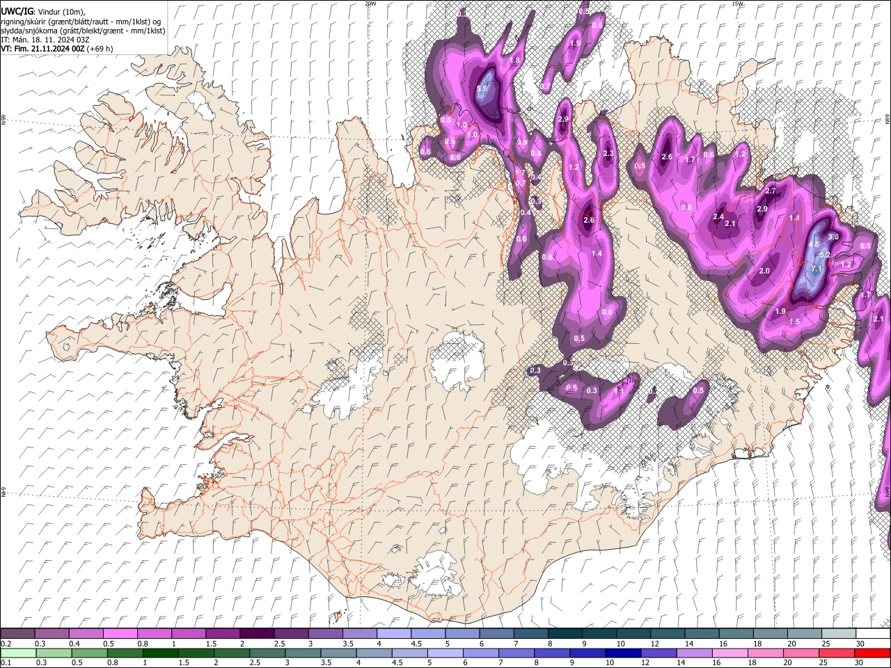Pick the bright pink 0.5–0.8 swatch in upper scale
891x668 pixels.
coord(120,633)
